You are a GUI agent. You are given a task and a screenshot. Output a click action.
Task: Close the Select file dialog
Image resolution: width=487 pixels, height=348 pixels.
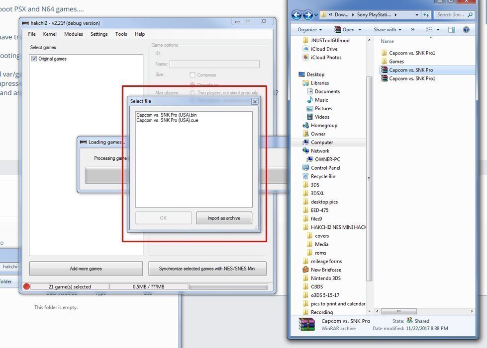255,101
